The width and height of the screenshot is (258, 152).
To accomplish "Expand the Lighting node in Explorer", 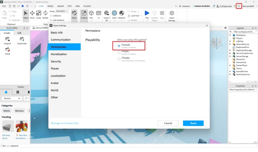I will point(230,41).
